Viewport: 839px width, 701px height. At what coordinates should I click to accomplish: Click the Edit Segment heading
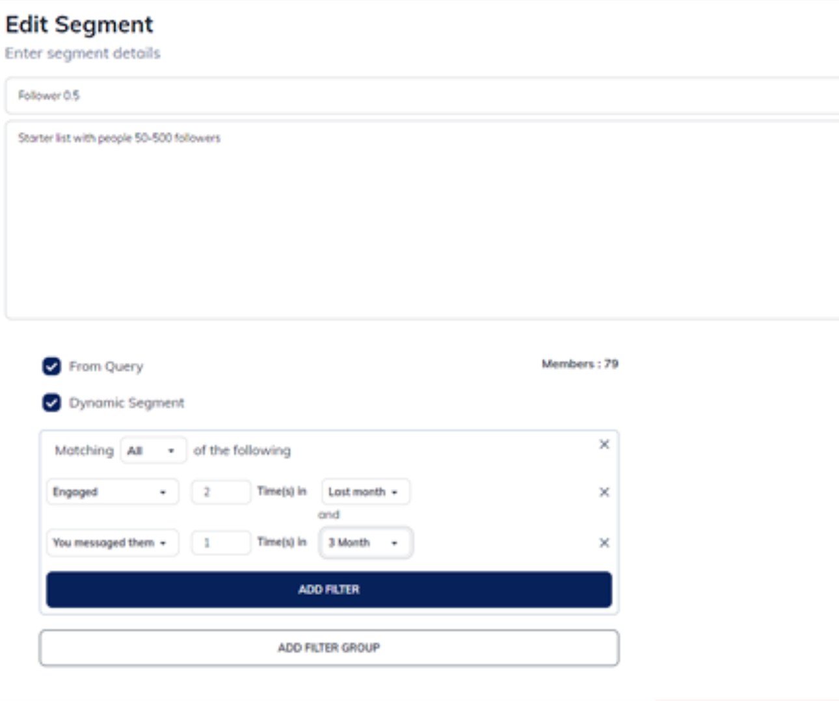coord(79,25)
